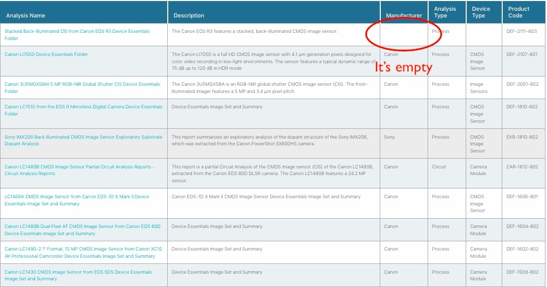This screenshot has height=287, width=547.
Task: Click Manufacturer Canon in LI7050 row
Action: [x=391, y=54]
